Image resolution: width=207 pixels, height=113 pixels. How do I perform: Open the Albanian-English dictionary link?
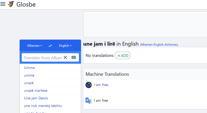pos(159,45)
